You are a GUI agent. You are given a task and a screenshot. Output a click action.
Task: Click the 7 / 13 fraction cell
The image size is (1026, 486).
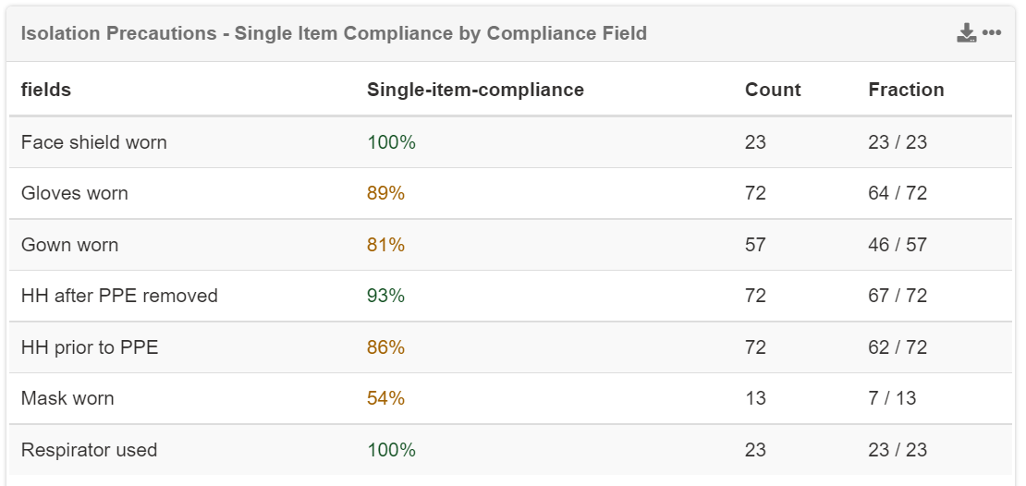point(892,398)
